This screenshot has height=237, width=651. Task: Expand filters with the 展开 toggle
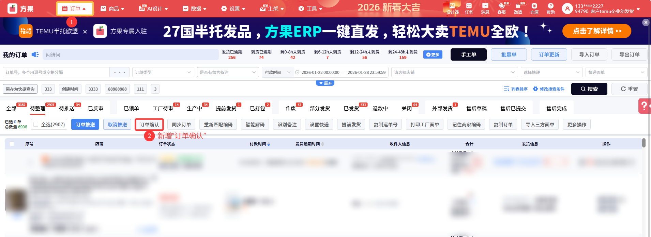pos(325,83)
